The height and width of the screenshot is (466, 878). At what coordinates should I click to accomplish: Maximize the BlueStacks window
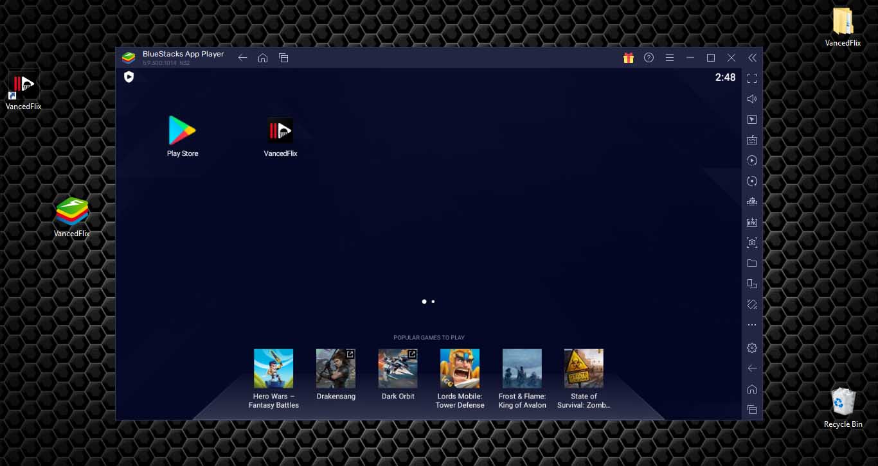pos(711,58)
